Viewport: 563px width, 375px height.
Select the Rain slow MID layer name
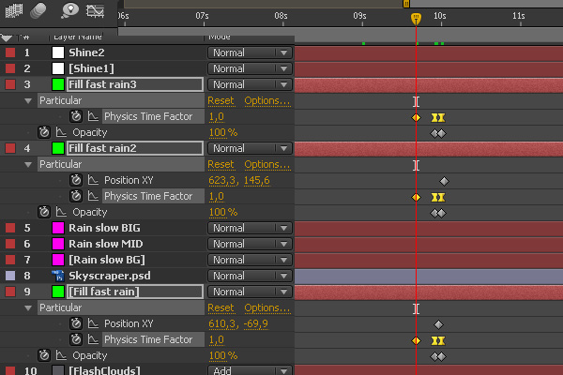[x=105, y=244]
